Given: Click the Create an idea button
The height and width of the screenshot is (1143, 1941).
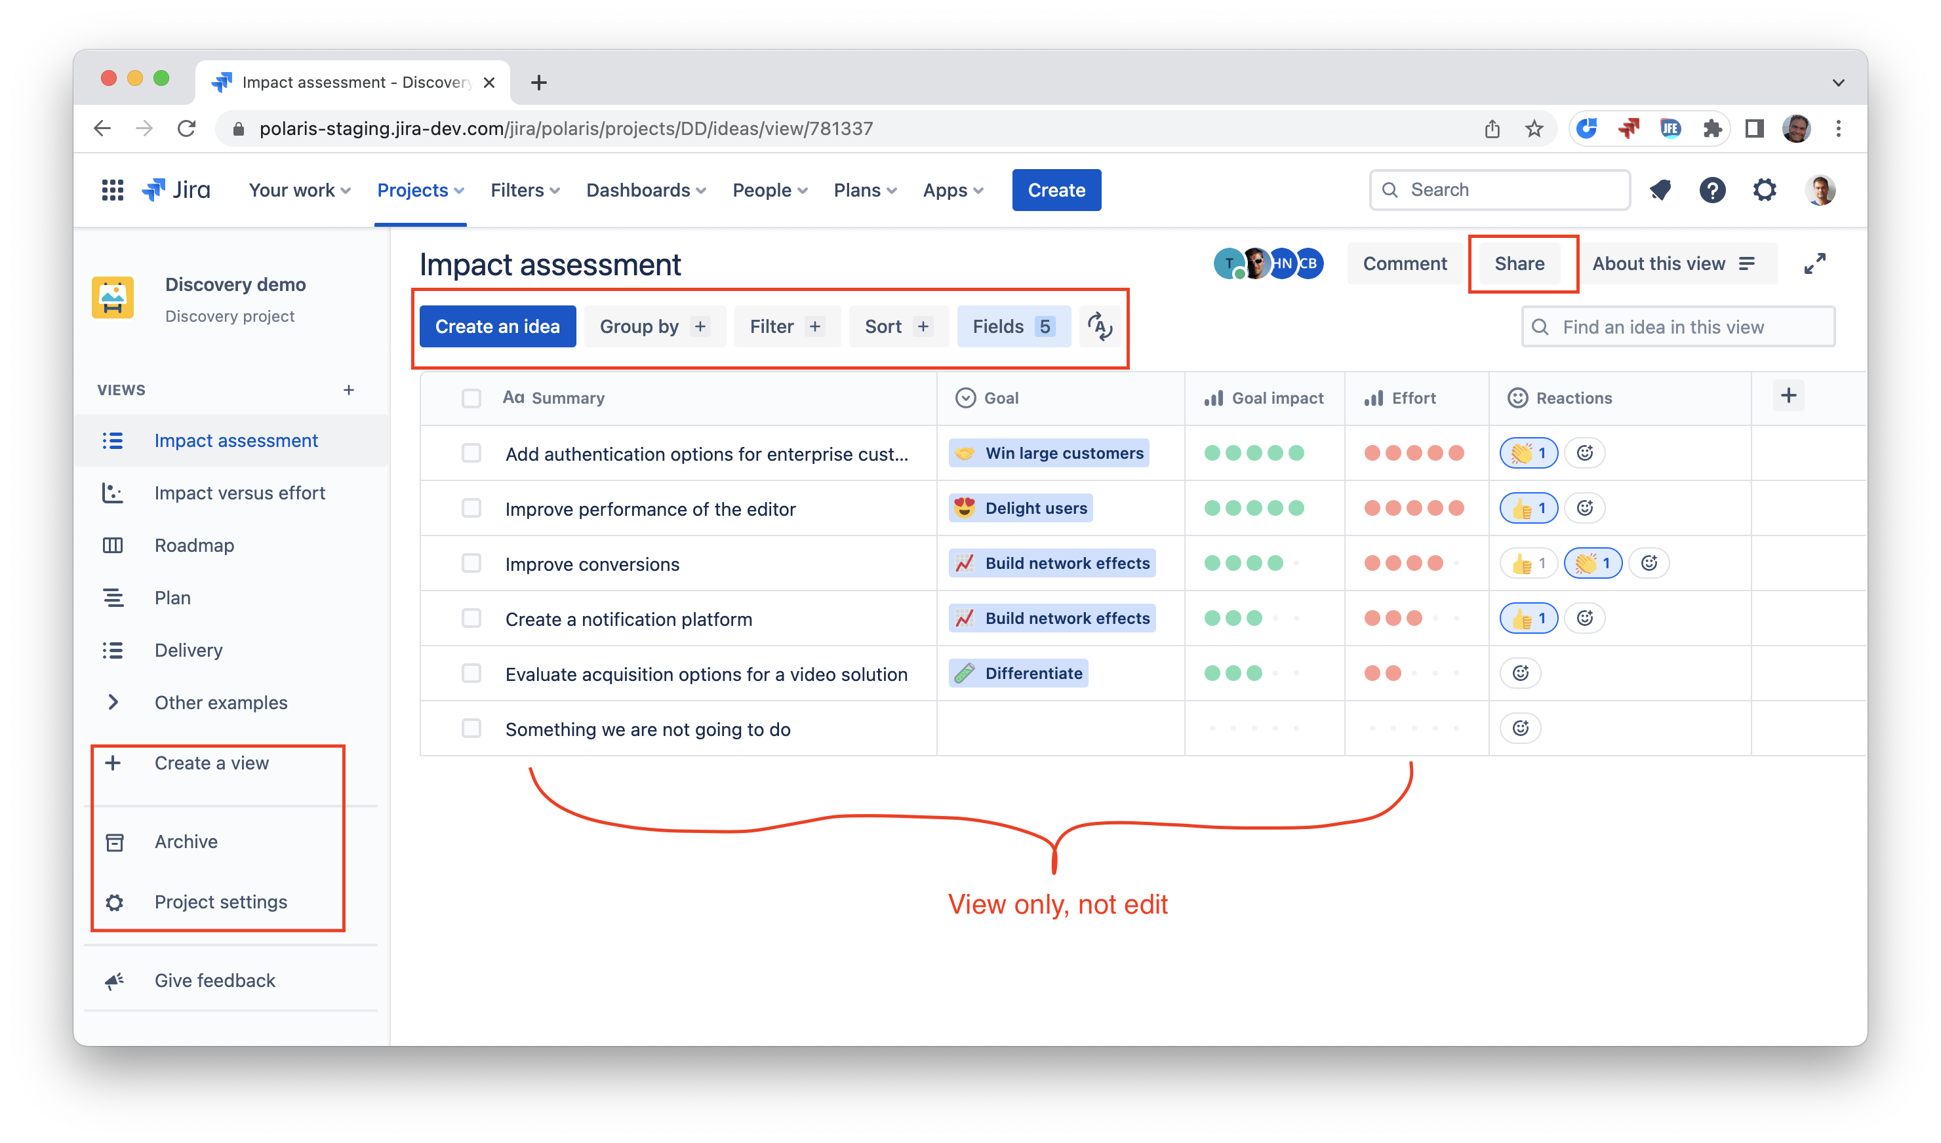Looking at the screenshot, I should tap(497, 326).
